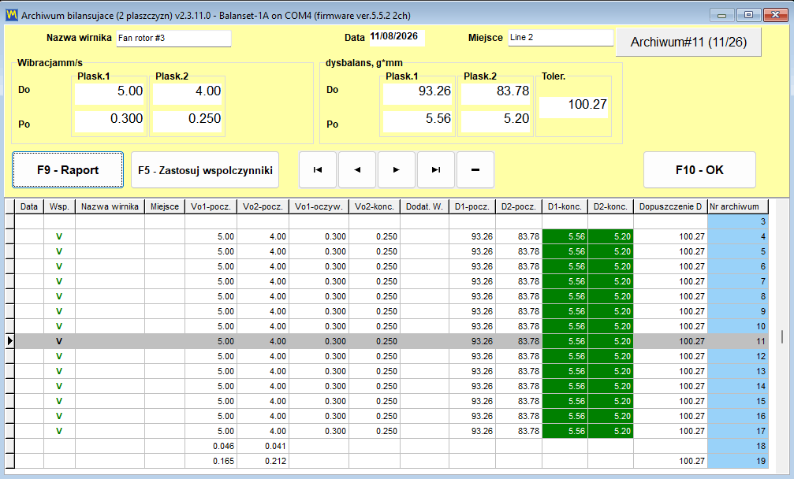Select archive number 19 cell

pyautogui.click(x=738, y=461)
